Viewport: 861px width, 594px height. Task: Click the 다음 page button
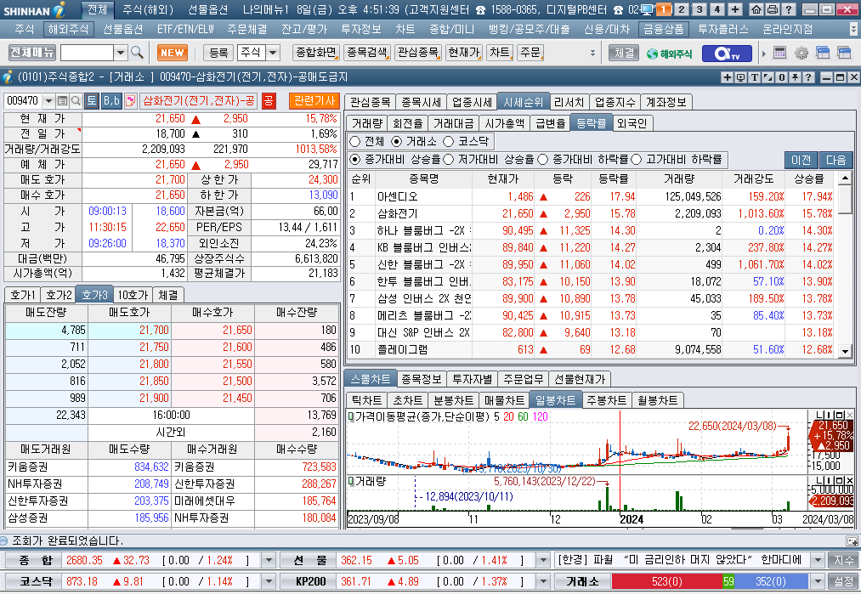click(x=836, y=160)
